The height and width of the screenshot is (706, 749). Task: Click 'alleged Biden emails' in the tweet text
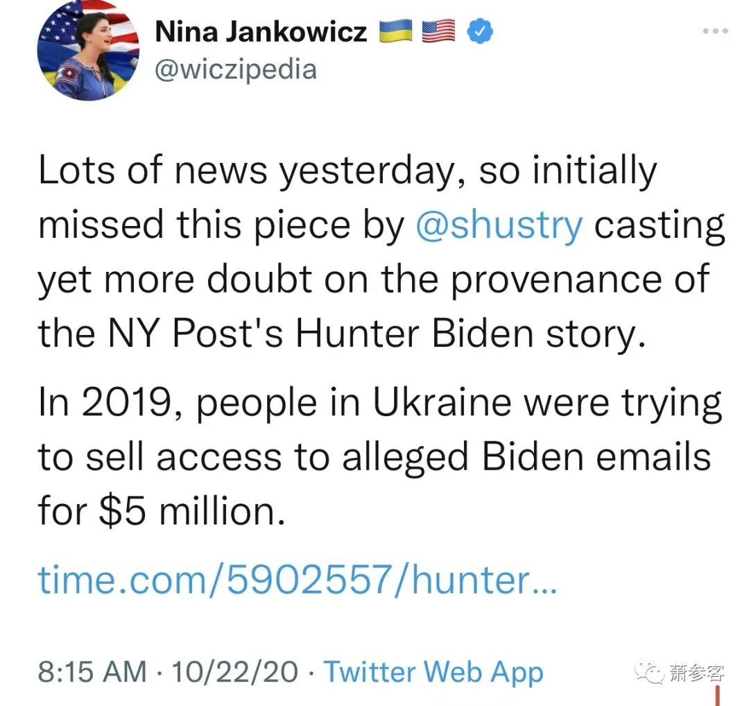(x=528, y=458)
